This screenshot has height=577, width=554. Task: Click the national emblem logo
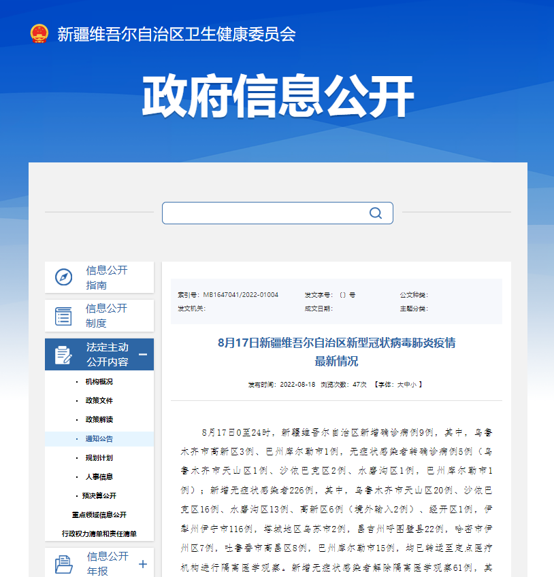click(39, 34)
